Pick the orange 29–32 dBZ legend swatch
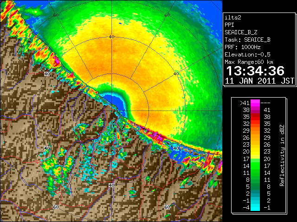This screenshot has width=297, height=222. (255, 131)
